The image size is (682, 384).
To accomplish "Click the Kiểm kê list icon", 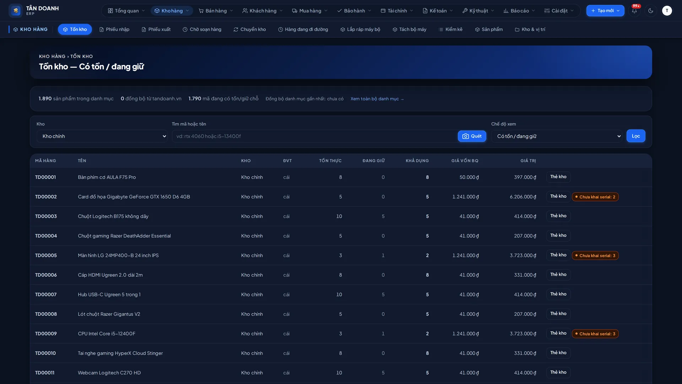I will (441, 30).
